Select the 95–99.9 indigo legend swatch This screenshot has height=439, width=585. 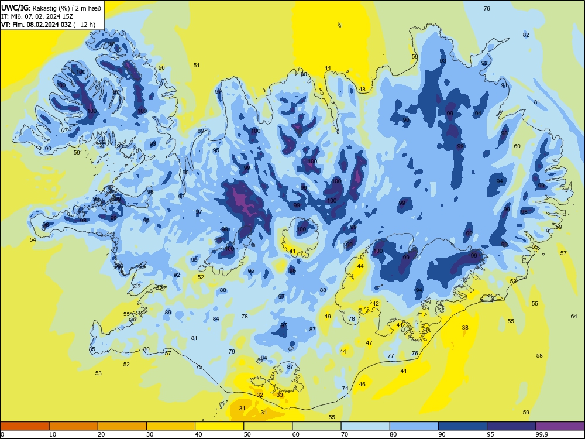point(511,426)
